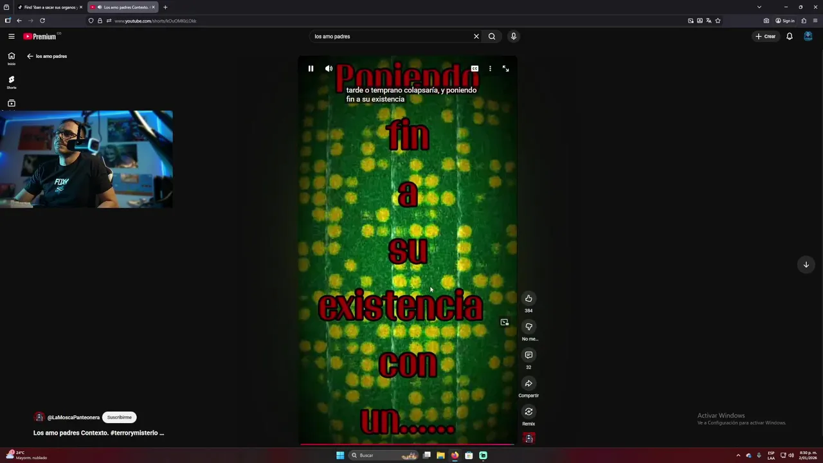Viewport: 823px width, 463px height.
Task: Run the YouTube search with magnifier button
Action: pyautogui.click(x=492, y=37)
